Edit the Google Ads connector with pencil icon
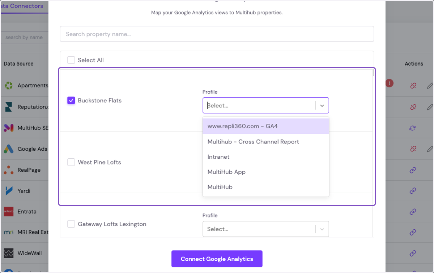The width and height of the screenshot is (434, 273). pyautogui.click(x=430, y=149)
